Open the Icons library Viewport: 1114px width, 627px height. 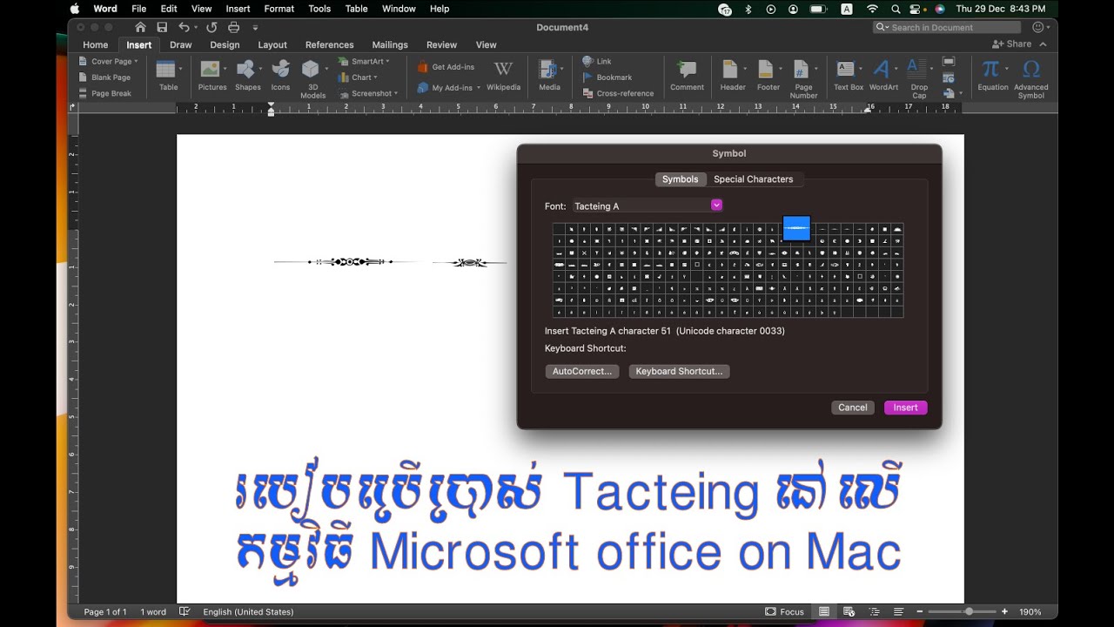(280, 75)
